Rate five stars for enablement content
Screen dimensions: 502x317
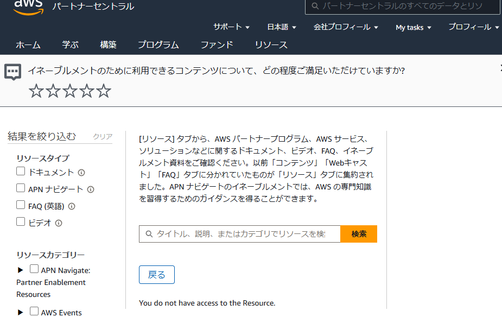(104, 91)
